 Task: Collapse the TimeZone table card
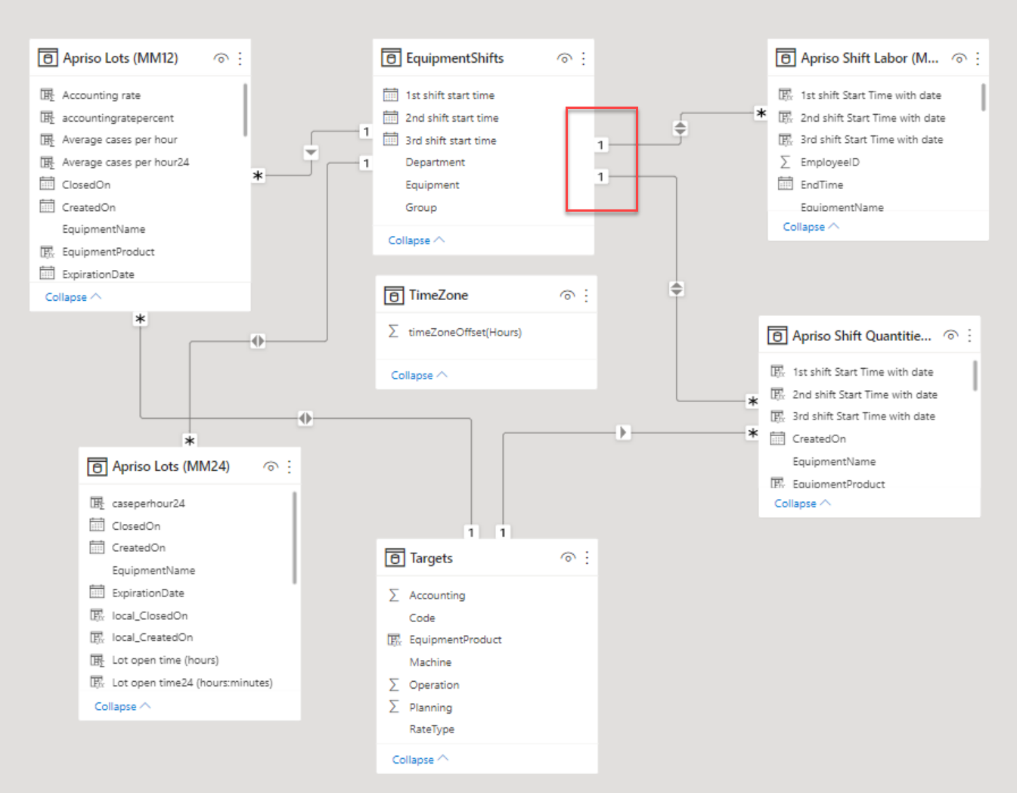click(x=420, y=375)
